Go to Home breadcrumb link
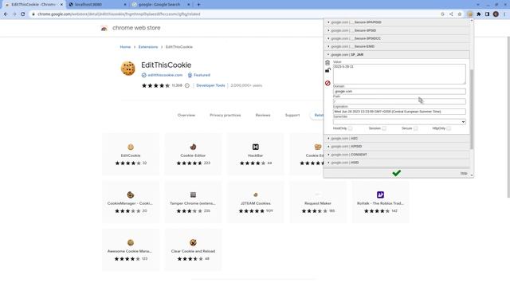This screenshot has height=287, width=510. click(125, 47)
